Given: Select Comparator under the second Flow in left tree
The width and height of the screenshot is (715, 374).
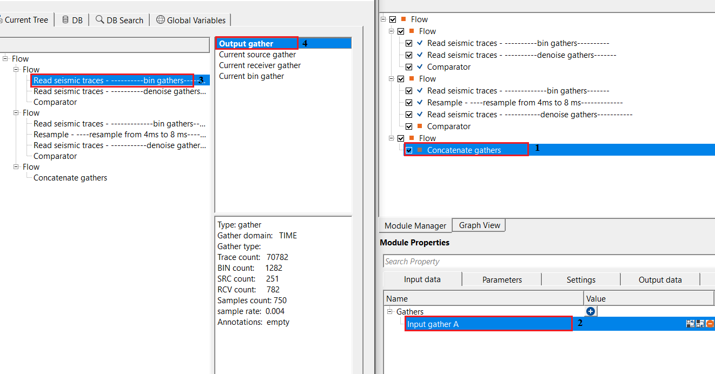Looking at the screenshot, I should tap(55, 156).
